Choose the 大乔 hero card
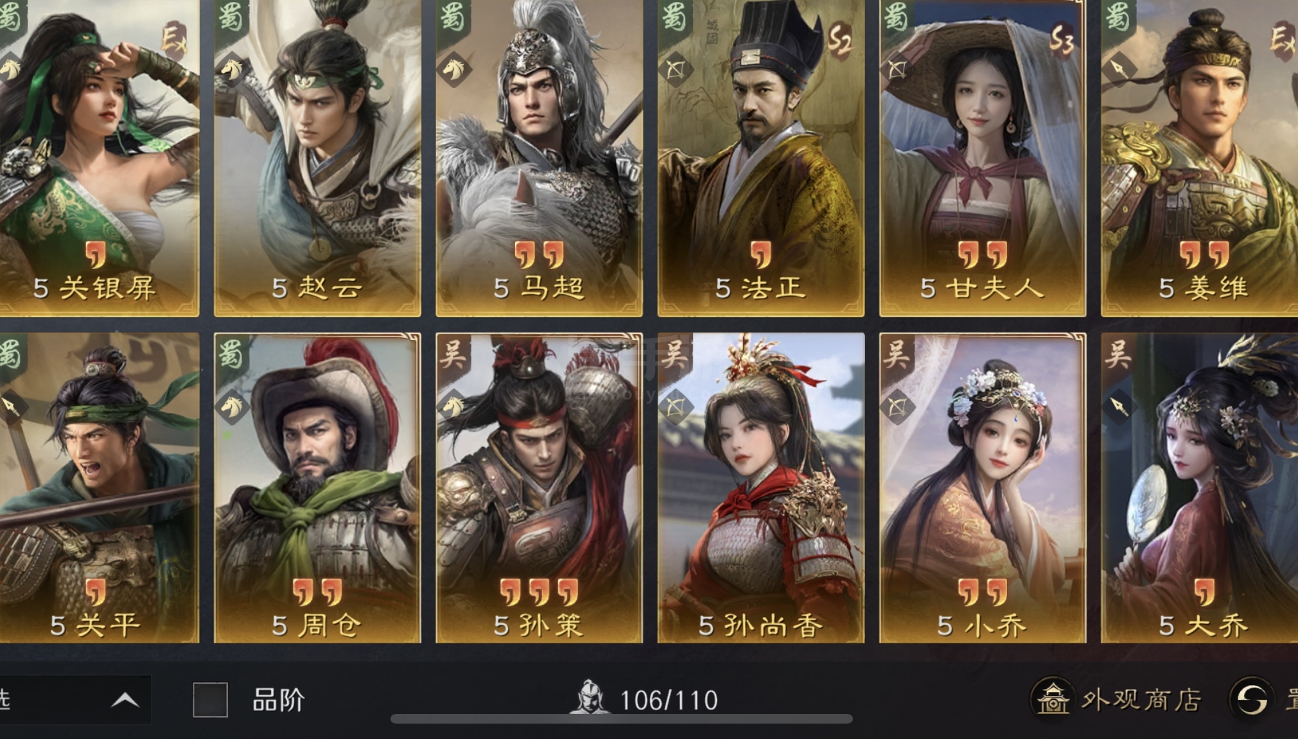 tap(1199, 488)
